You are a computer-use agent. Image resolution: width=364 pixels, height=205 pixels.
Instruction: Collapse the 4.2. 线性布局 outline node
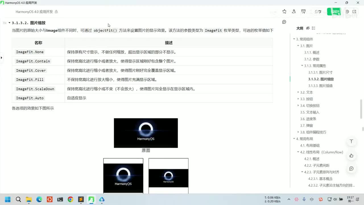(298, 152)
